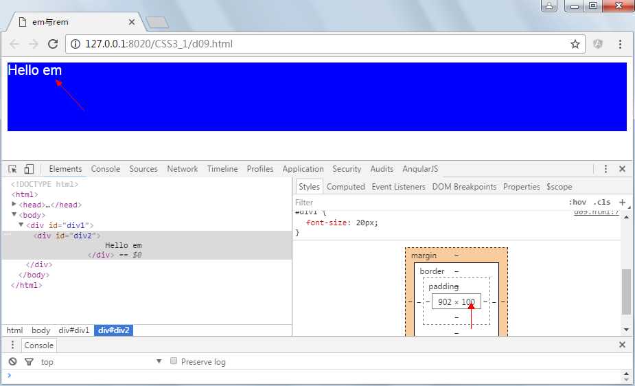
Task: Toggle the :hov element state pane
Action: click(x=577, y=202)
